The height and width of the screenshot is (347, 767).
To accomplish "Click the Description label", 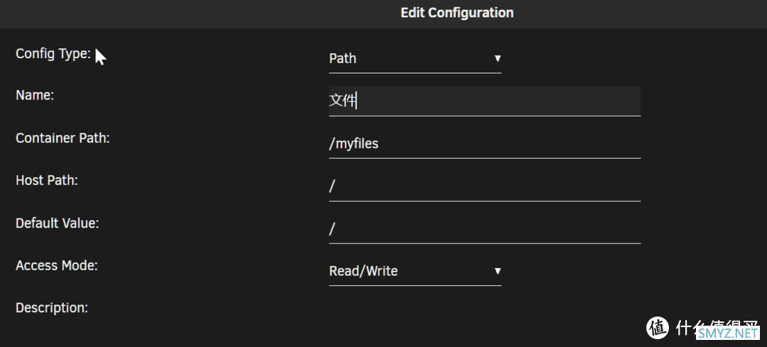I will (52, 309).
